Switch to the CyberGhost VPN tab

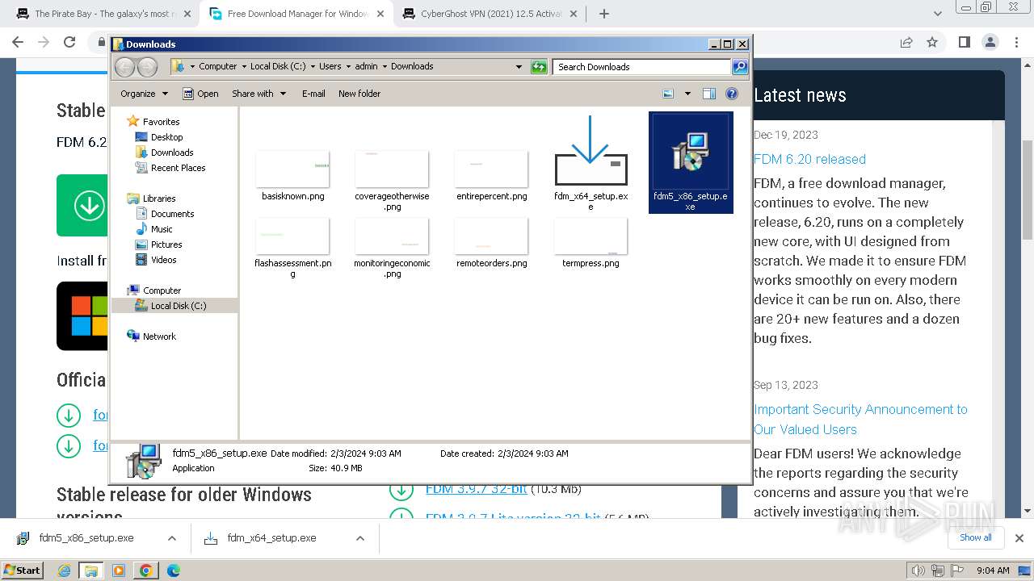[x=490, y=14]
